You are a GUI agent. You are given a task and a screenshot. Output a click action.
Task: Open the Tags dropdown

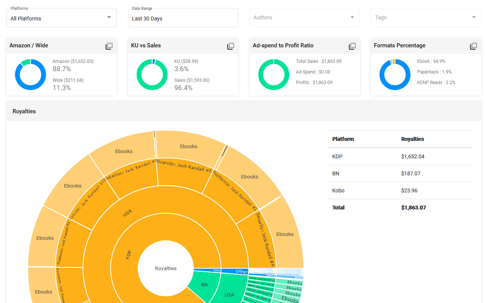pyautogui.click(x=426, y=17)
